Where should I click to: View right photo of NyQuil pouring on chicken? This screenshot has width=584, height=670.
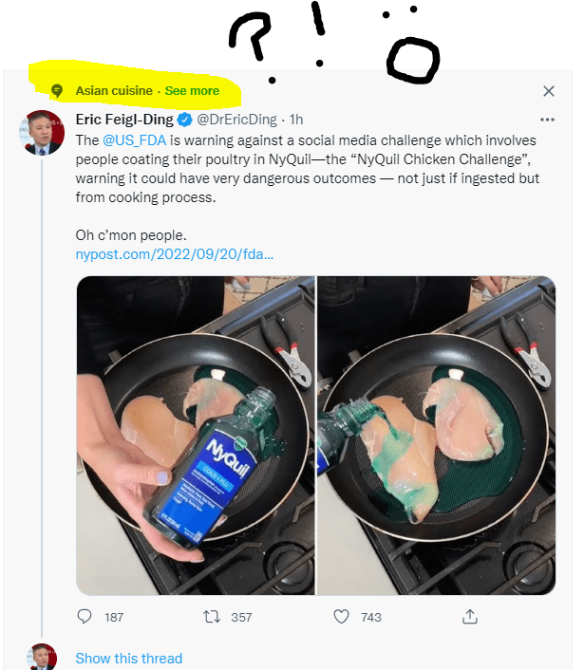(x=436, y=435)
